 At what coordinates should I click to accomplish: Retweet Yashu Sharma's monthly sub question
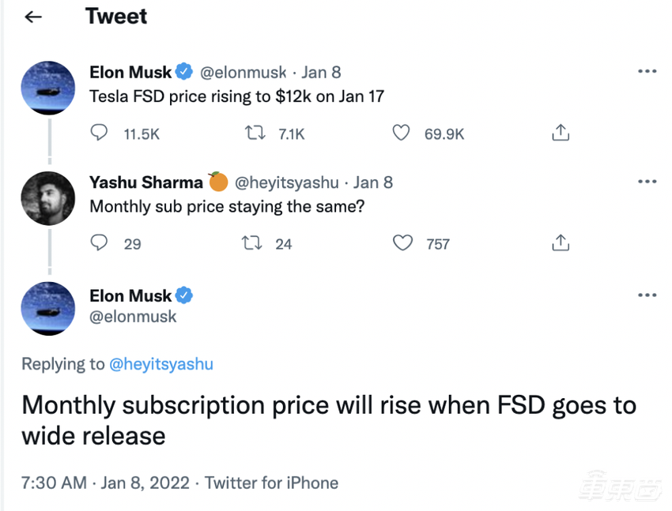[252, 243]
